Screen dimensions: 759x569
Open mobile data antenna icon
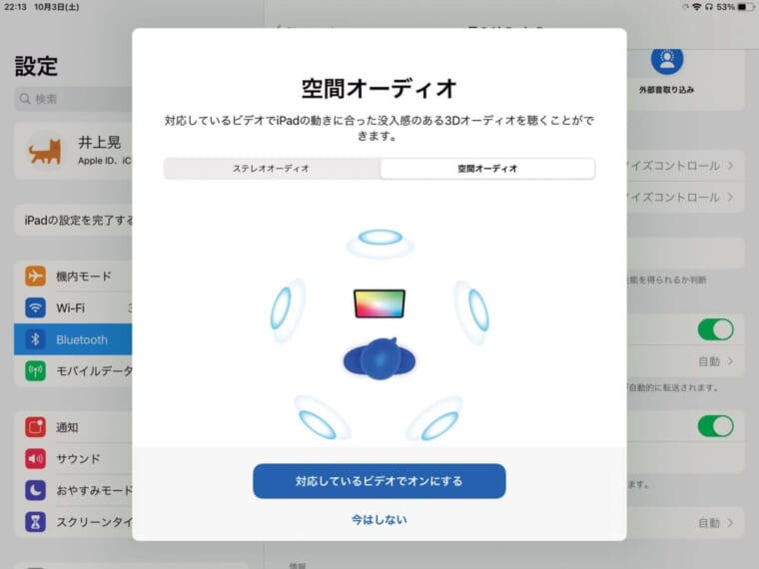click(x=35, y=371)
